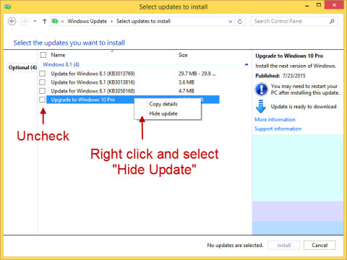
Task: Open the recent locations dropdown arrow
Action: pos(35,22)
